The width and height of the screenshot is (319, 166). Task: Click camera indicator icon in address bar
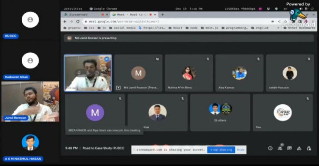(273, 21)
